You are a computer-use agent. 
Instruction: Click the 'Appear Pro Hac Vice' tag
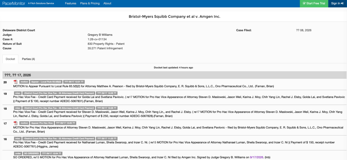[x=42, y=123]
